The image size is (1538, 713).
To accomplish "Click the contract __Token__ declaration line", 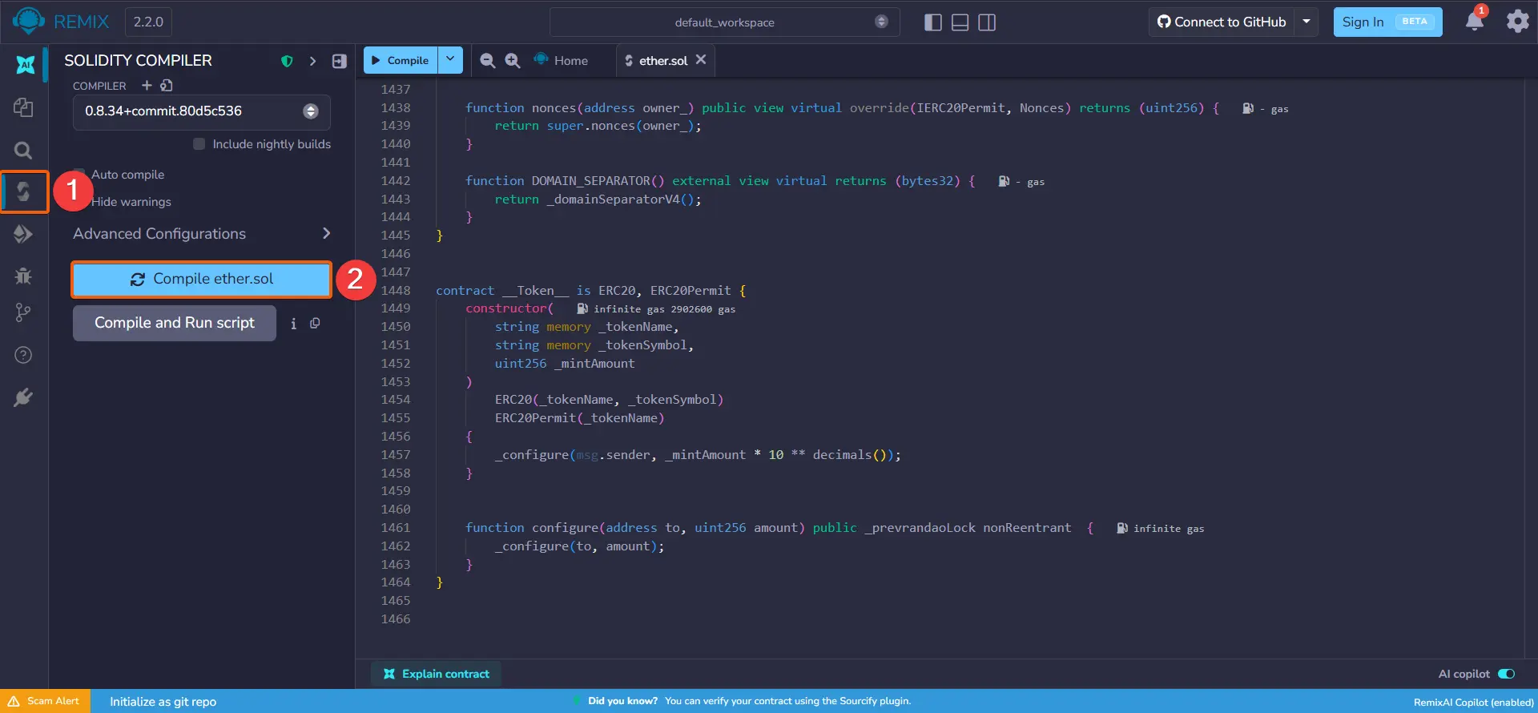I will (x=591, y=291).
